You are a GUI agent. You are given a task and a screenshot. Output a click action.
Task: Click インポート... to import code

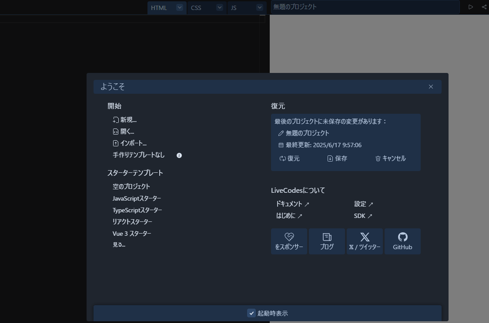(129, 143)
